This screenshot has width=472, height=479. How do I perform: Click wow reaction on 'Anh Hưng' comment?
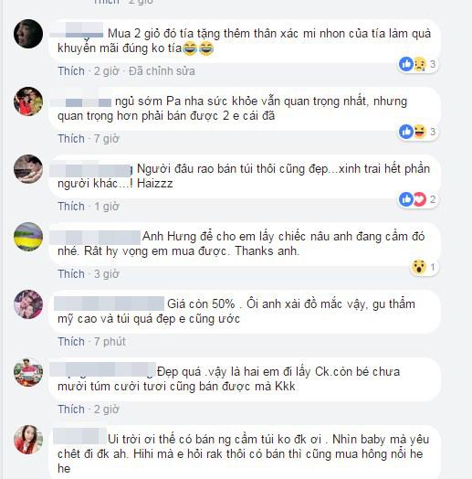pos(419,267)
